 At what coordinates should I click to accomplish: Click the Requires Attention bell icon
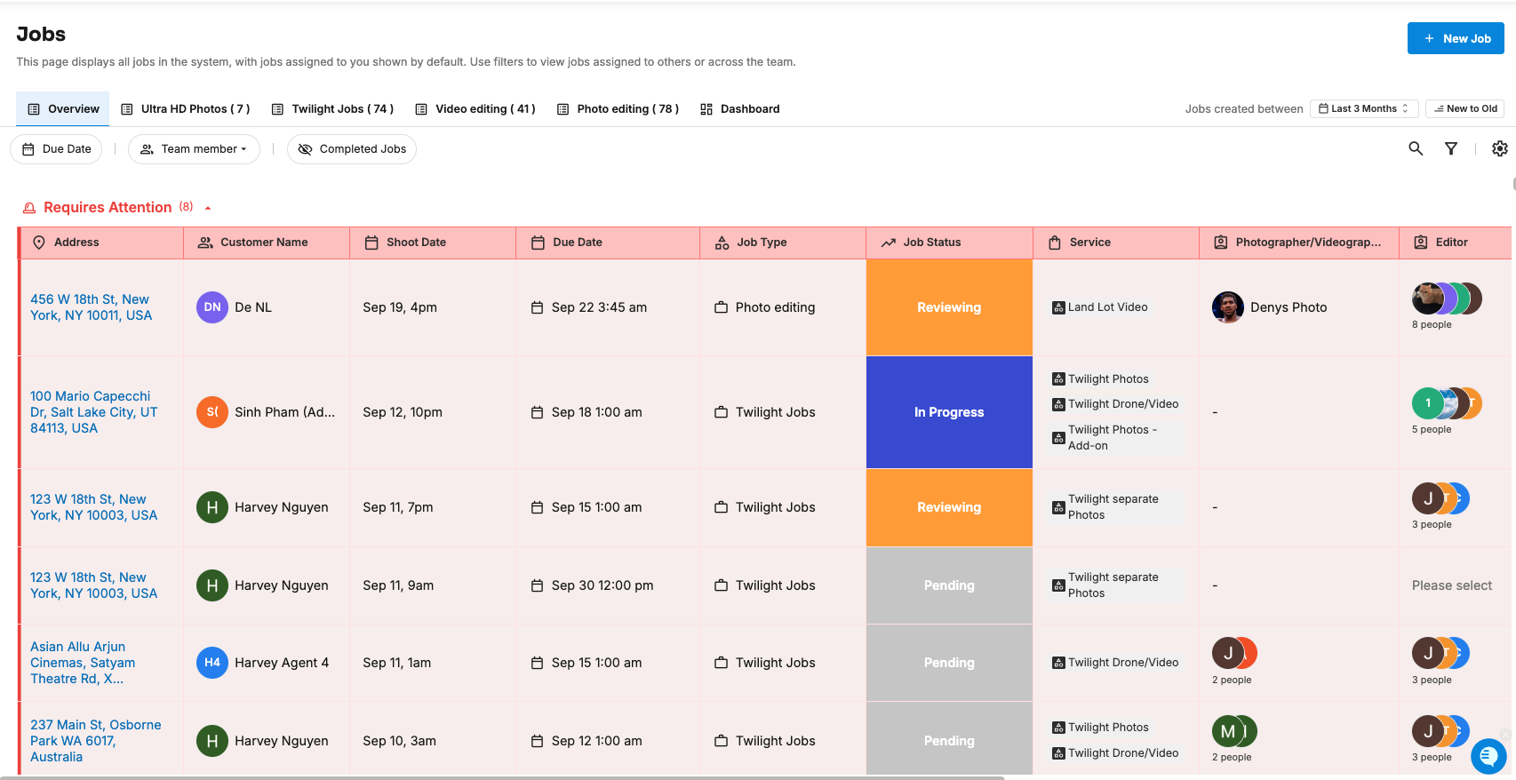pyautogui.click(x=29, y=208)
